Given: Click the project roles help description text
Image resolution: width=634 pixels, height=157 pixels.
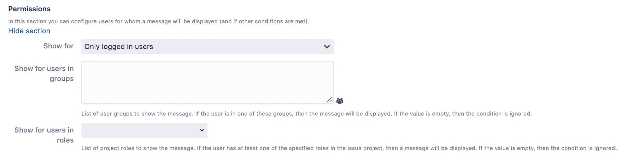Looking at the screenshot, I should [350, 148].
